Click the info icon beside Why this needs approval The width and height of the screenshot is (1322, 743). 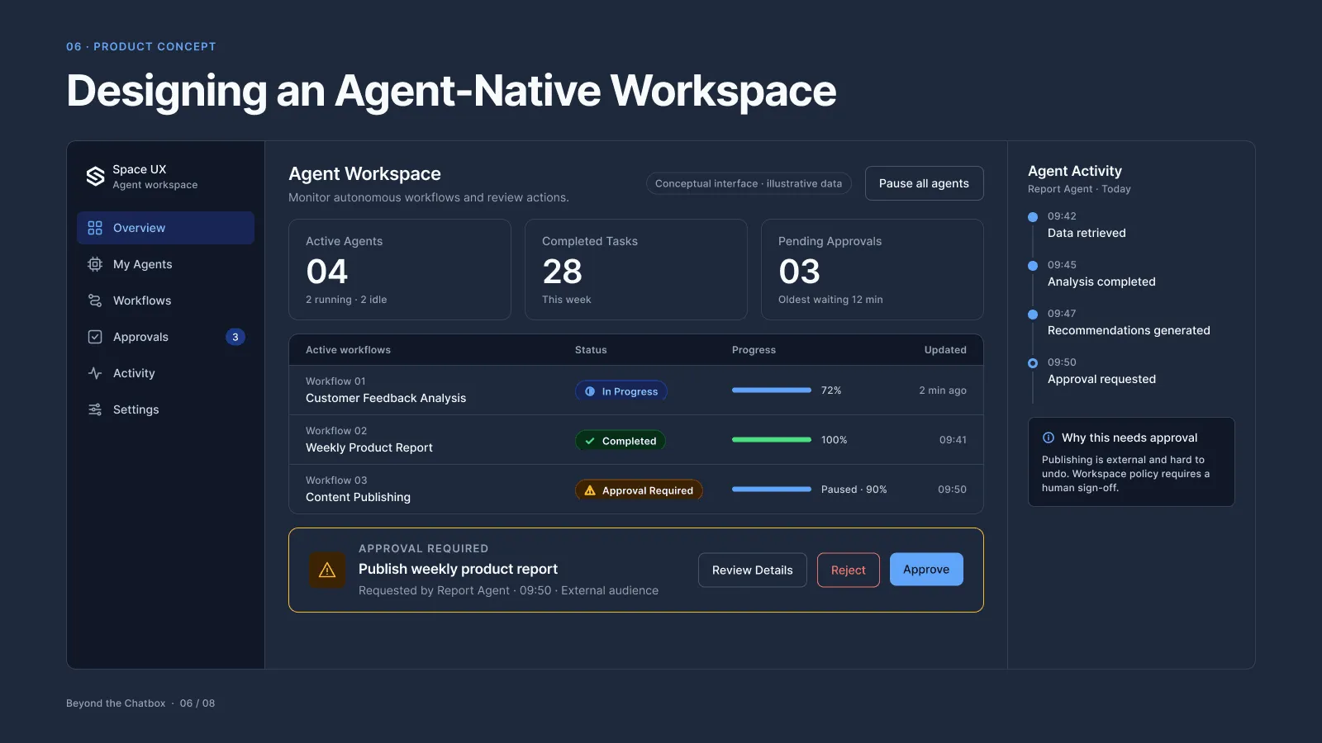click(1049, 438)
